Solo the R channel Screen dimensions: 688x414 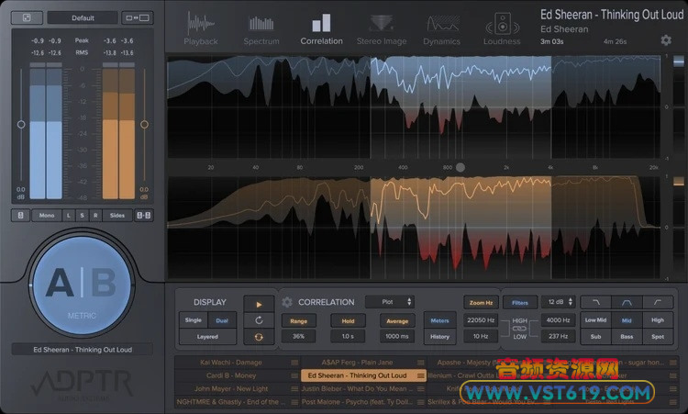pyautogui.click(x=95, y=215)
